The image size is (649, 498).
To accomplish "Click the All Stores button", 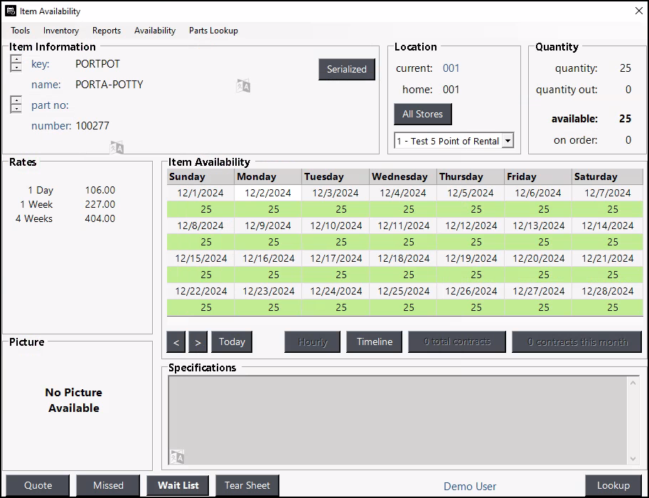I will click(x=422, y=114).
